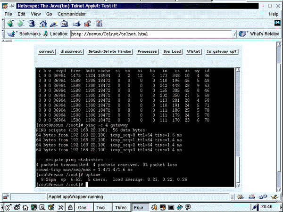The image size is (283, 212).
Task: Expand the location URL history arrow
Action: click(234, 34)
